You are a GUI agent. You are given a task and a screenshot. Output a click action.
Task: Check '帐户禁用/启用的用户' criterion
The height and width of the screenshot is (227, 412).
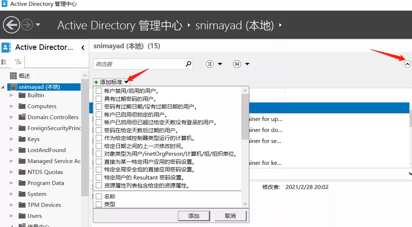[99, 90]
